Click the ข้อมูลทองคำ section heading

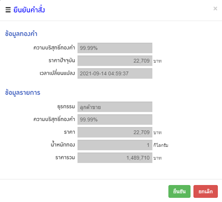coord(21,34)
